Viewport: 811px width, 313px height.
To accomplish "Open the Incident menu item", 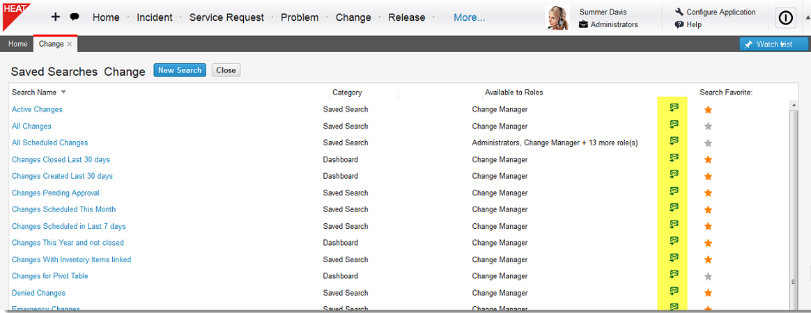I will (155, 17).
